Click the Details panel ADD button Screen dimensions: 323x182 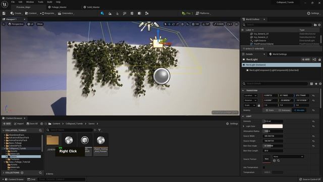click(x=306, y=60)
